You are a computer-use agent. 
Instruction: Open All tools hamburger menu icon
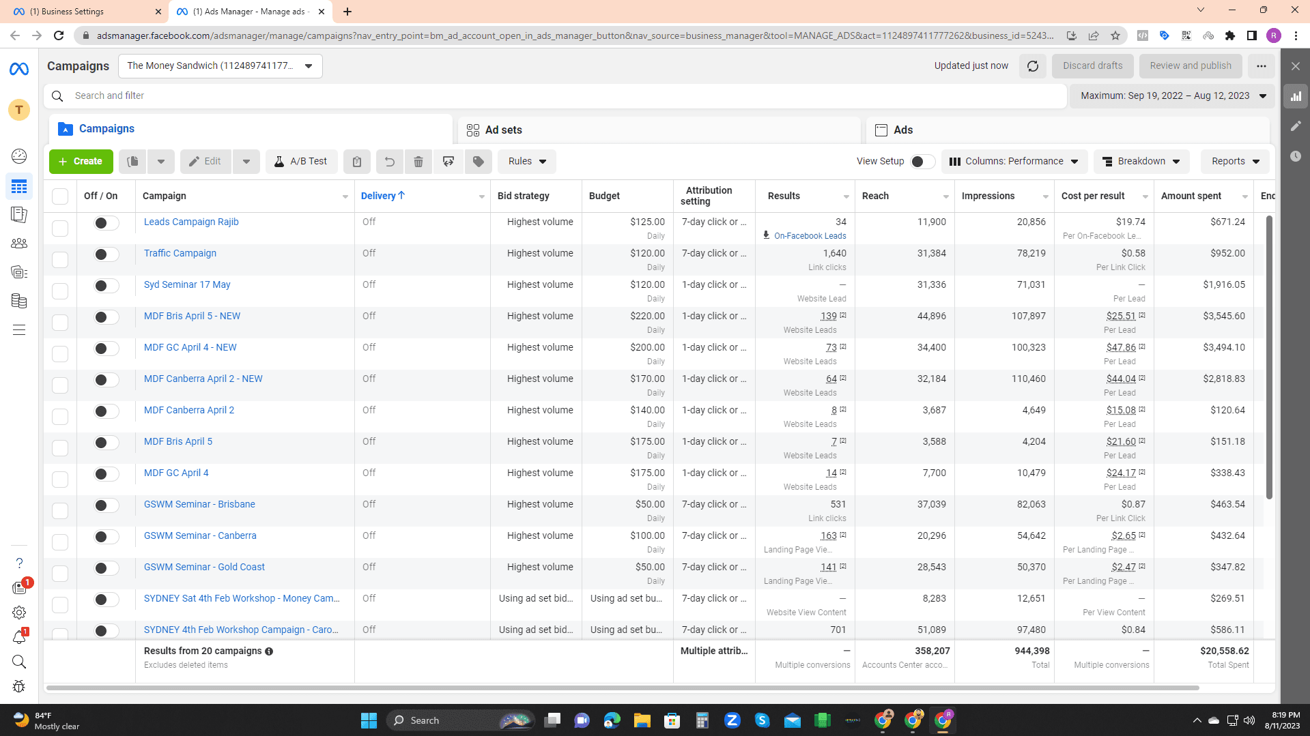[x=19, y=330]
